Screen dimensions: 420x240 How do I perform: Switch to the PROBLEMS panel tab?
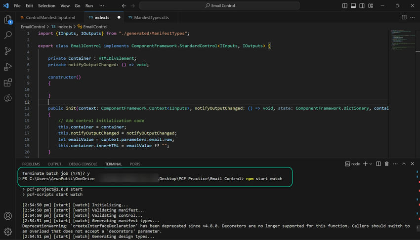tap(31, 164)
